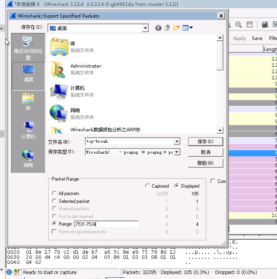The image size is (277, 279).
Task: Expand the file name history dropdown
Action: [177, 141]
